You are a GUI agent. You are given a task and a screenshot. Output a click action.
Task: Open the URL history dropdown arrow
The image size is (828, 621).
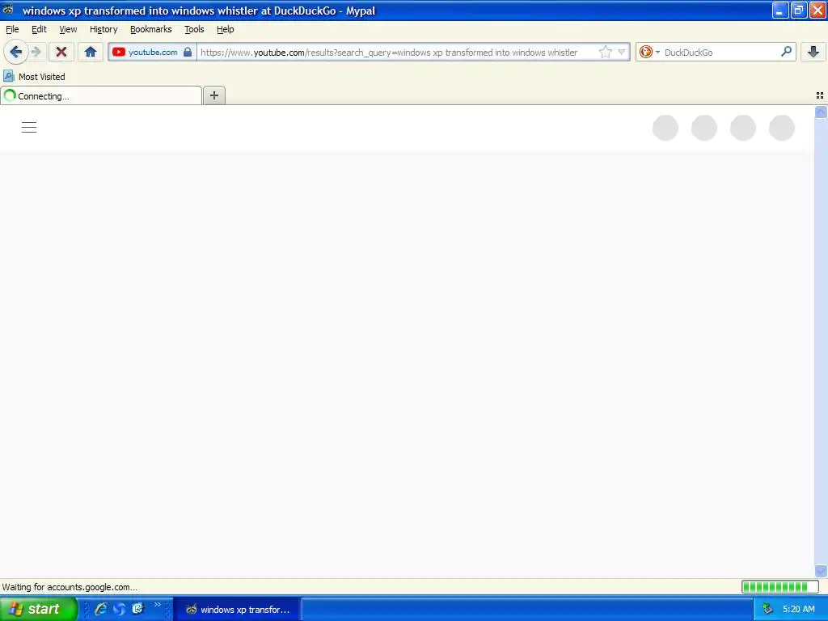(x=622, y=52)
